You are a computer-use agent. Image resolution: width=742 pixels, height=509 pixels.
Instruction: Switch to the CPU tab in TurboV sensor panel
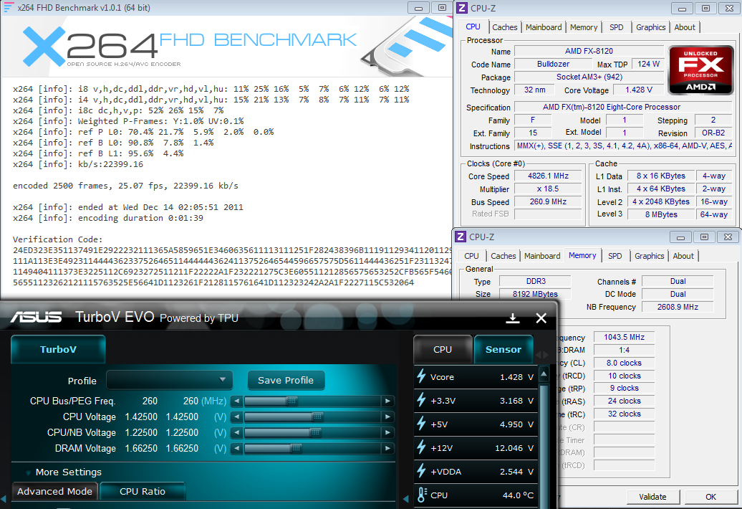pyautogui.click(x=443, y=349)
